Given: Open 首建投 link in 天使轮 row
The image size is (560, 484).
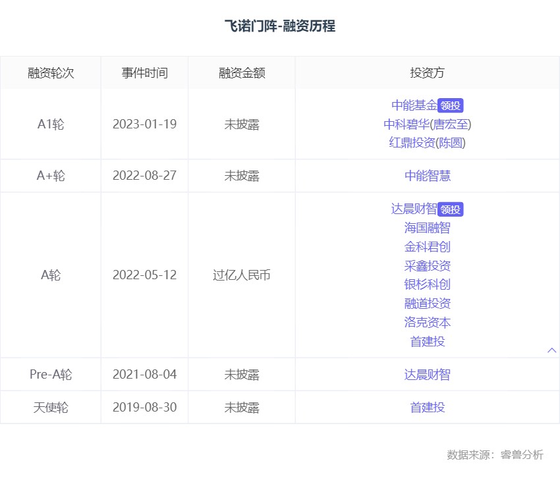Looking at the screenshot, I should coord(428,408).
